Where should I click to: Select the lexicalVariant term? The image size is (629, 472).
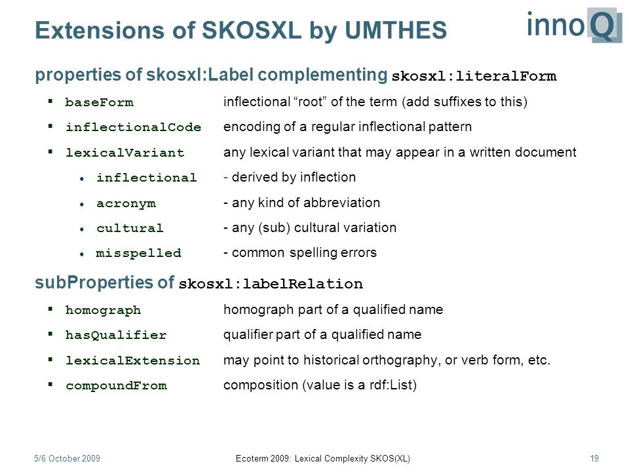[x=124, y=153]
